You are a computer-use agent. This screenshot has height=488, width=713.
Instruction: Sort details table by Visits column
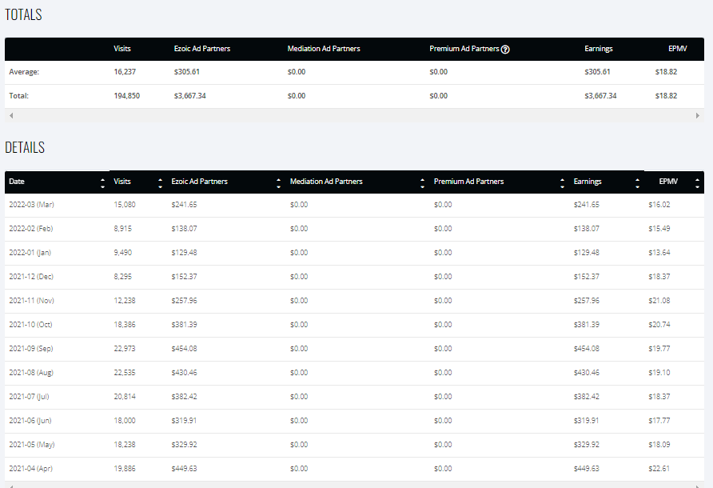[160, 183]
